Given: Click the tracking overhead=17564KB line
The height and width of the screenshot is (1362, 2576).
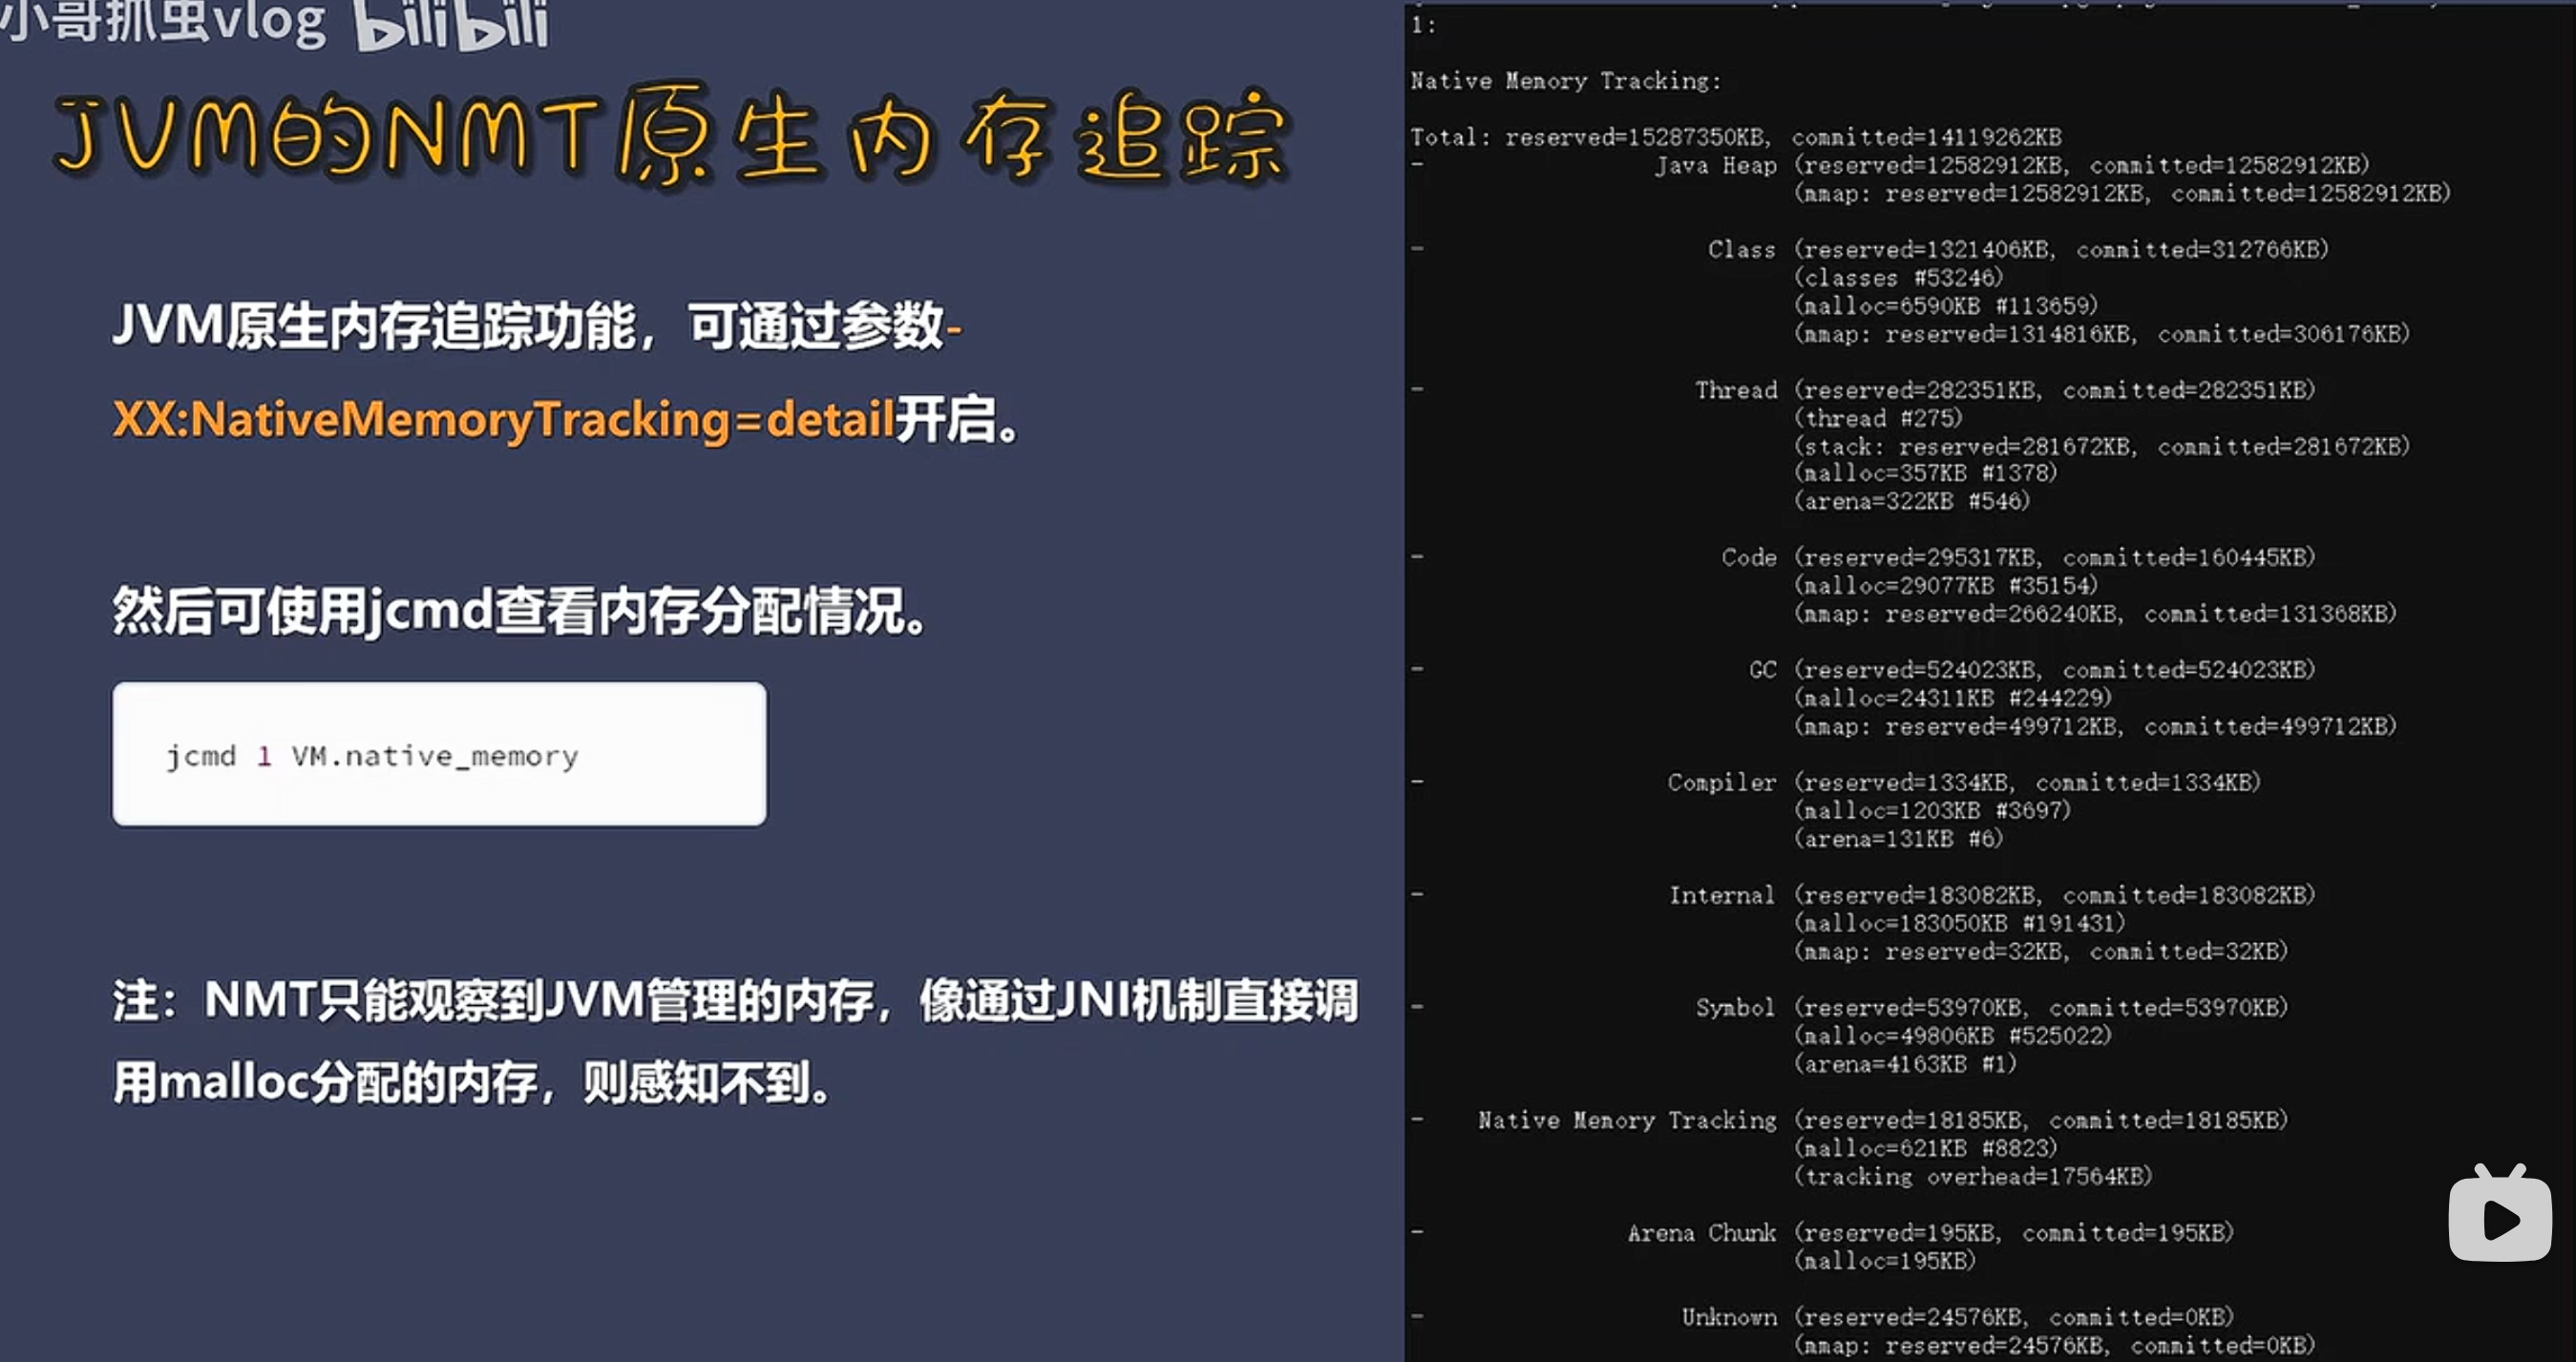Looking at the screenshot, I should point(1972,1177).
